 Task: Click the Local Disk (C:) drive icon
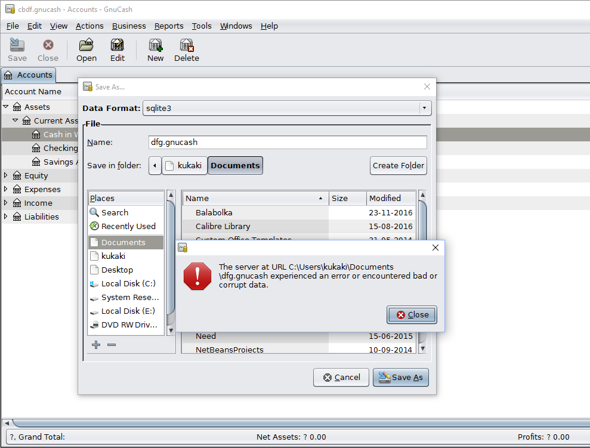[94, 284]
